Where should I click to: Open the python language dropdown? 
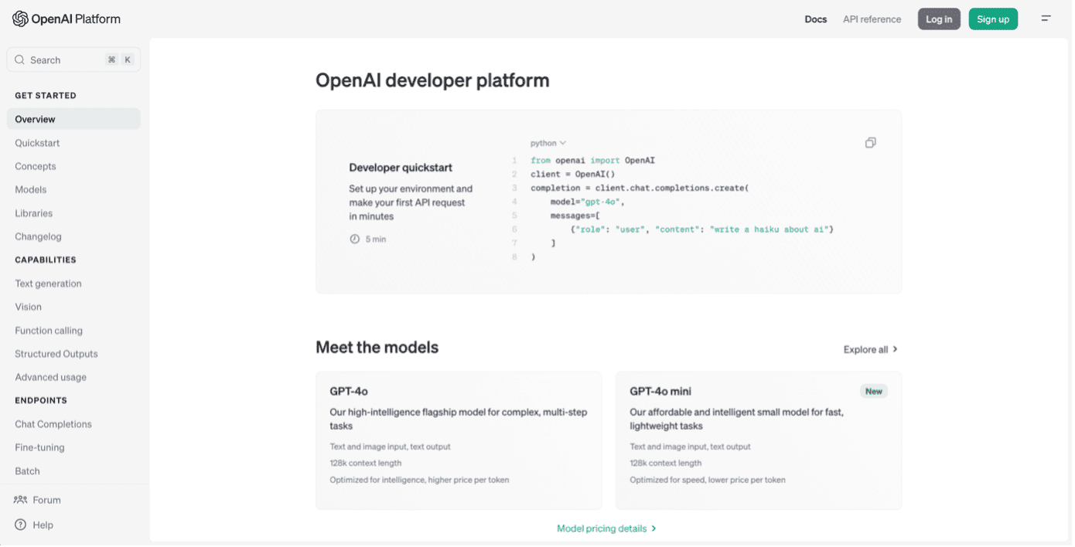point(548,143)
